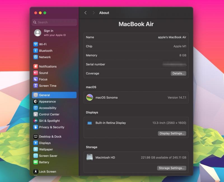This screenshot has height=182, width=224.
Task: Click the Macintosh HD drive icon
Action: coord(90,157)
